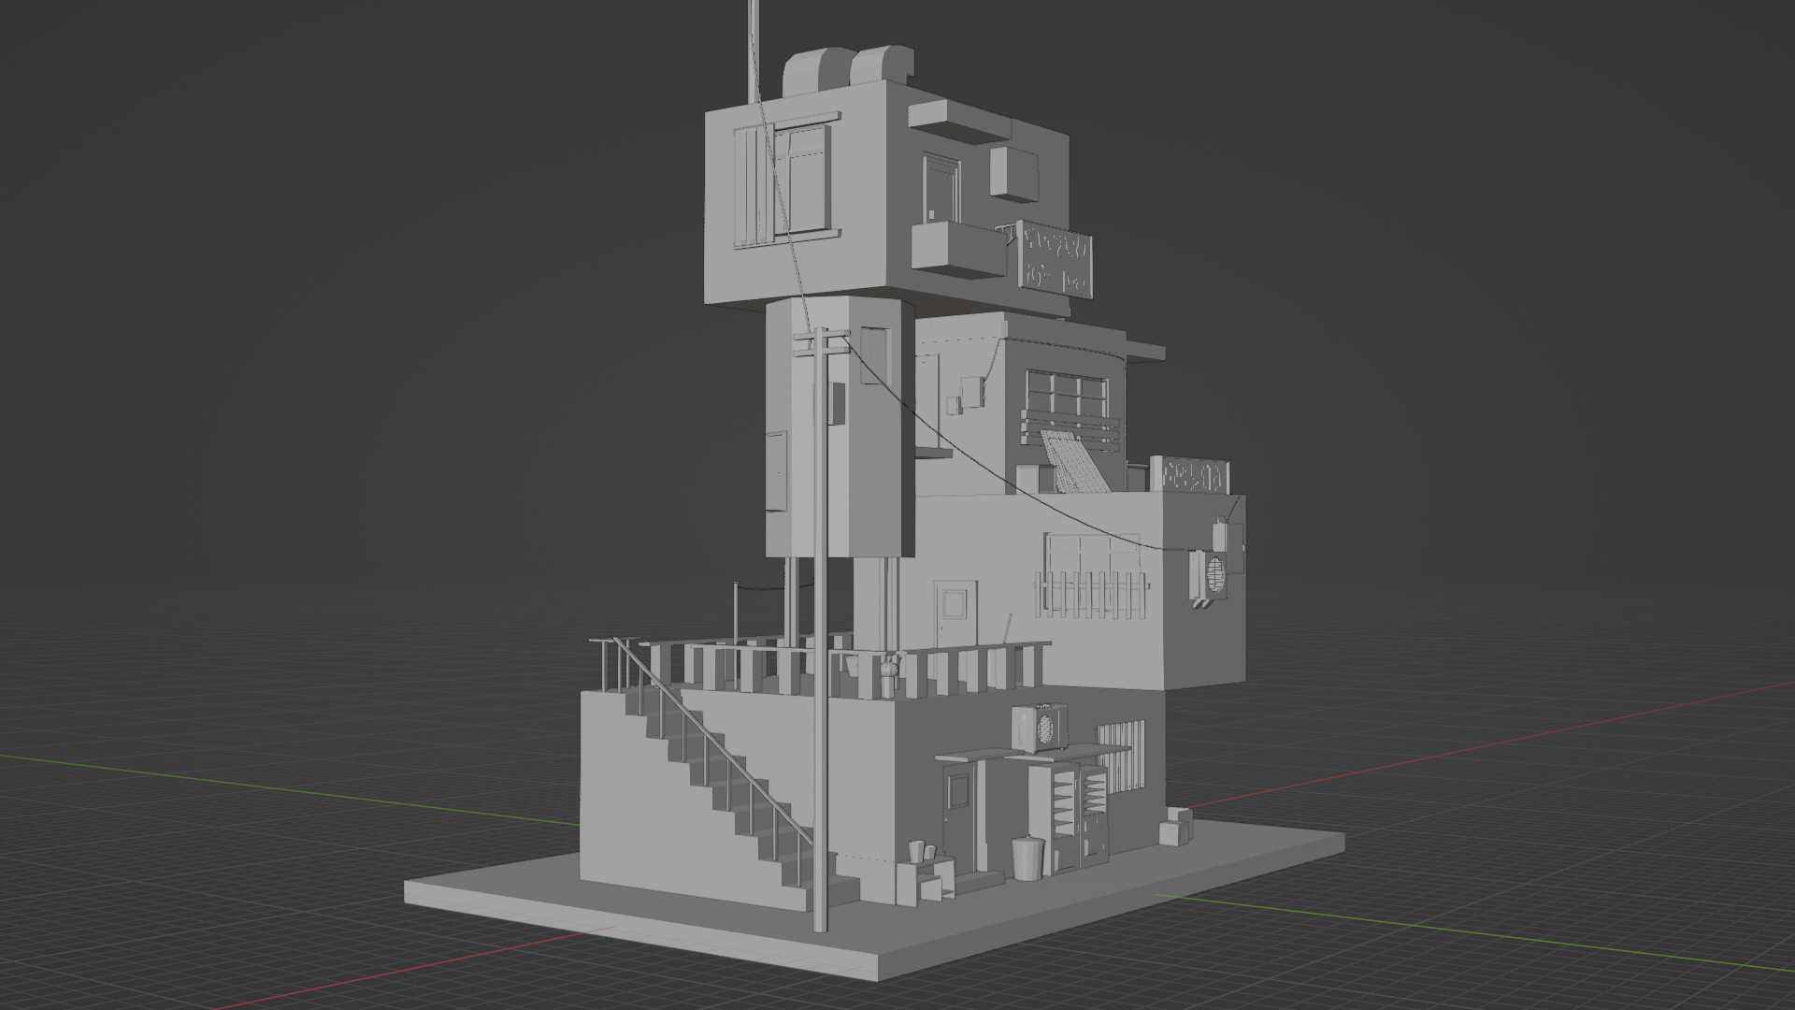Select the curved vents on the roof
This screenshot has width=1795, height=1010.
[846, 68]
